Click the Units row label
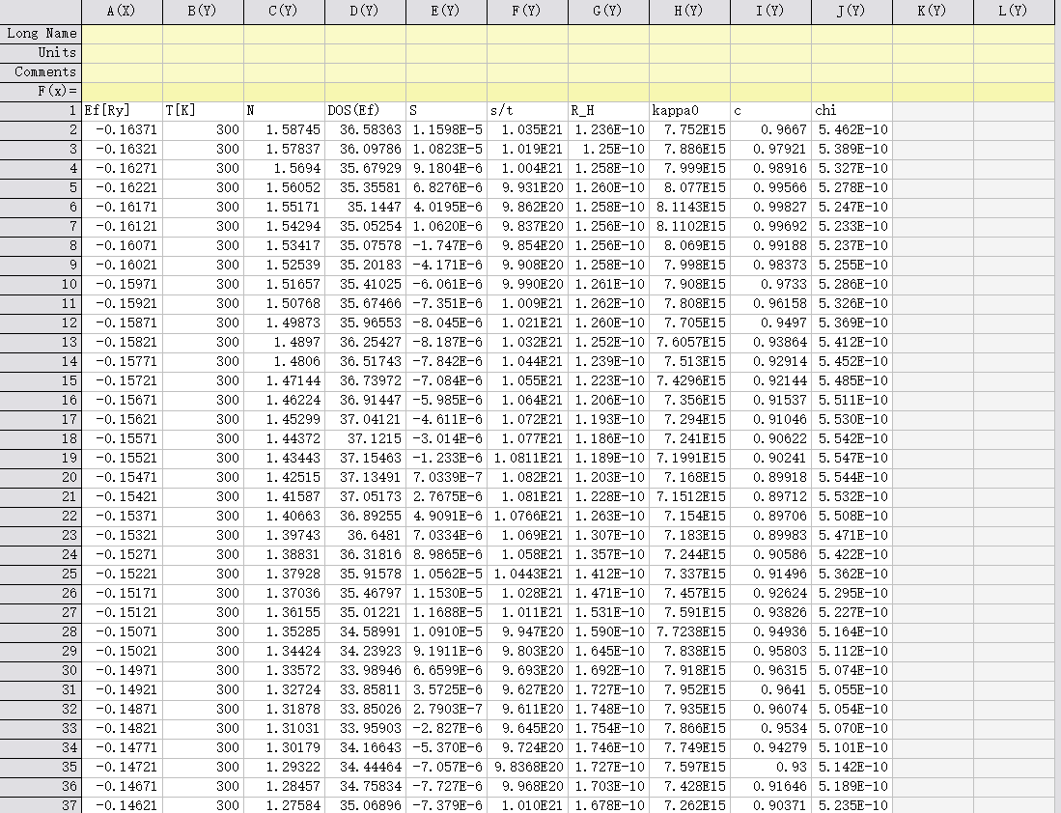 (x=41, y=52)
